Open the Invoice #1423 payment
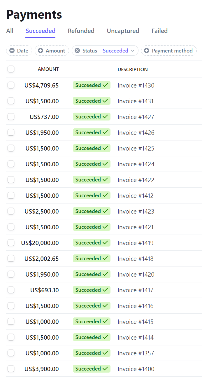The image size is (202, 379). tap(136, 211)
